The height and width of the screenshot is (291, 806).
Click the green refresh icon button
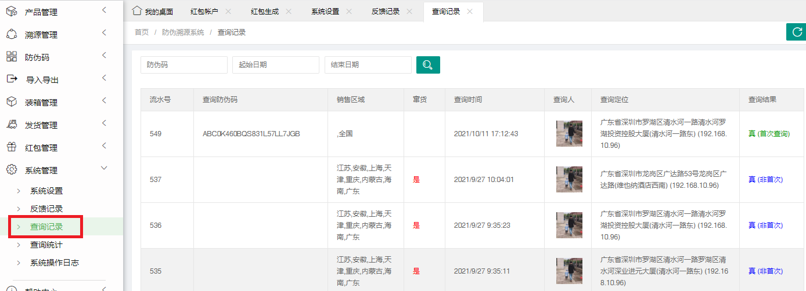[796, 32]
